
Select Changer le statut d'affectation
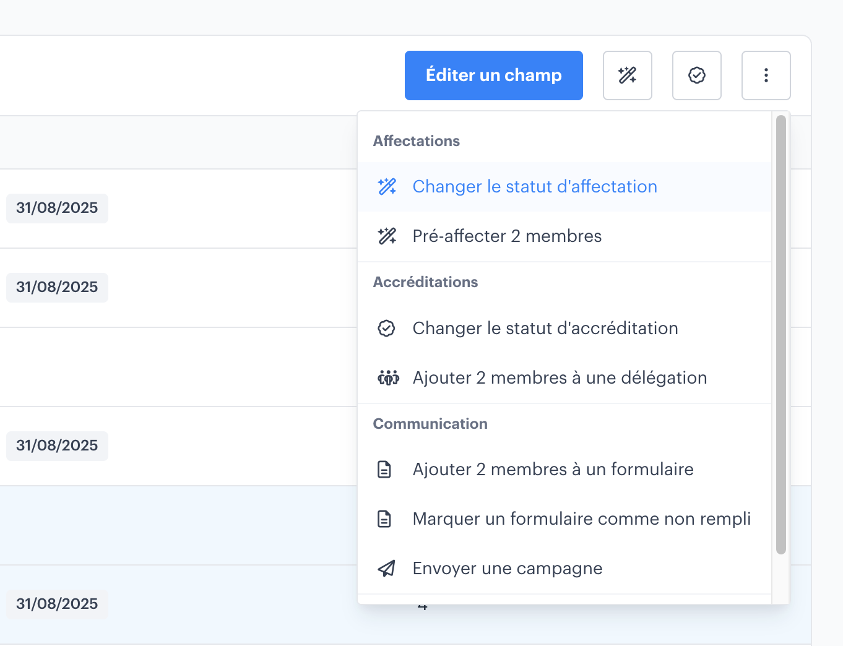pos(564,187)
